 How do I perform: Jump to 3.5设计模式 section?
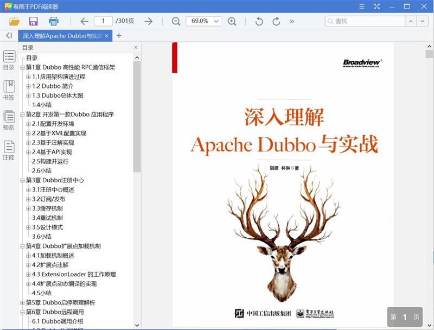point(47,227)
